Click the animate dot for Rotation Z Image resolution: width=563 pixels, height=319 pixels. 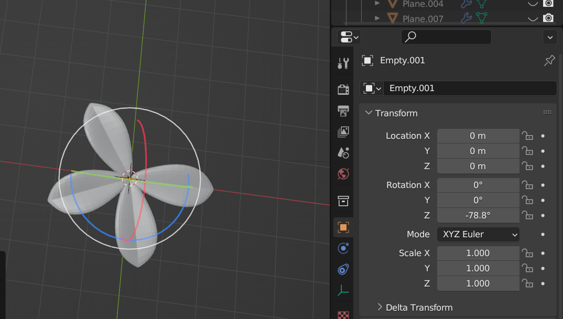click(543, 215)
